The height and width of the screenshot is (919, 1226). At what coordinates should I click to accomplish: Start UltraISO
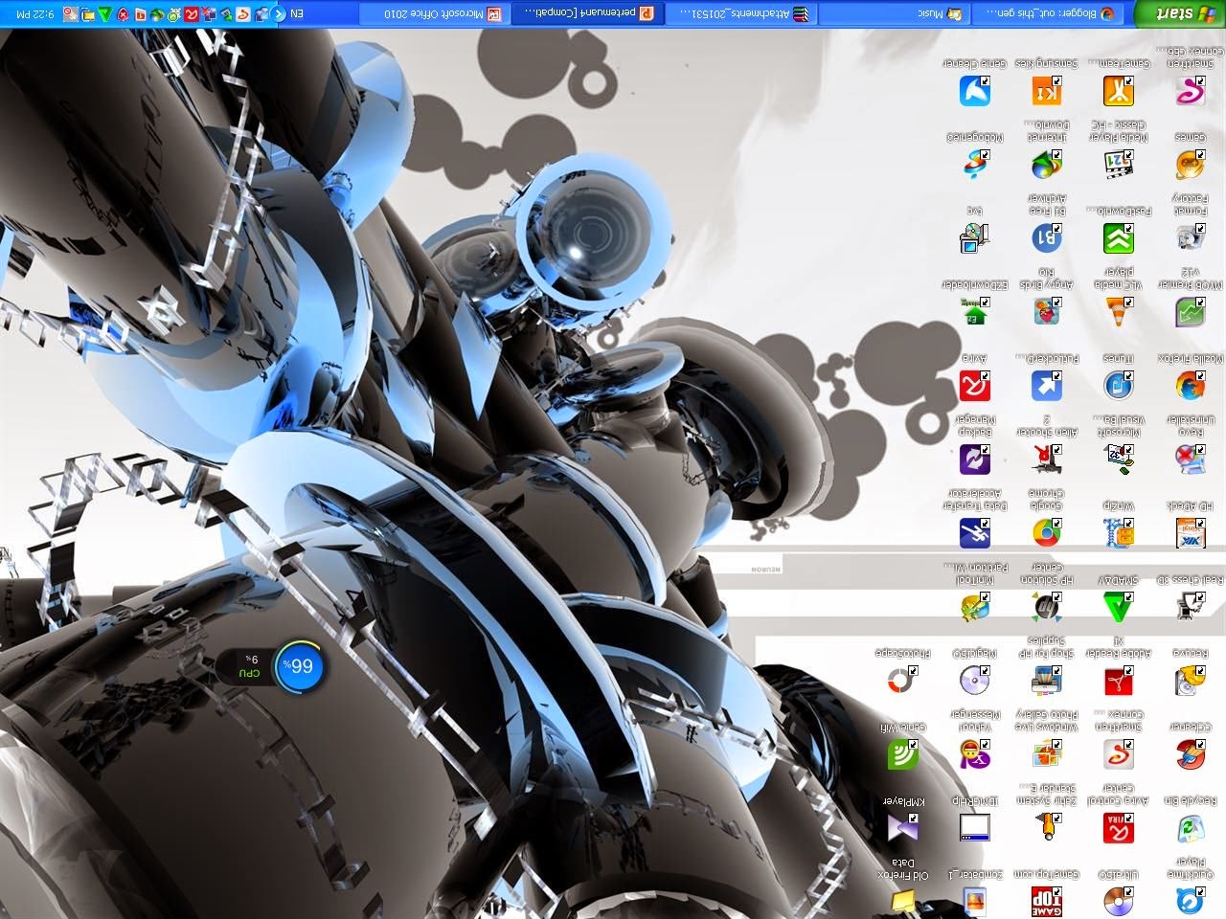point(1118,900)
